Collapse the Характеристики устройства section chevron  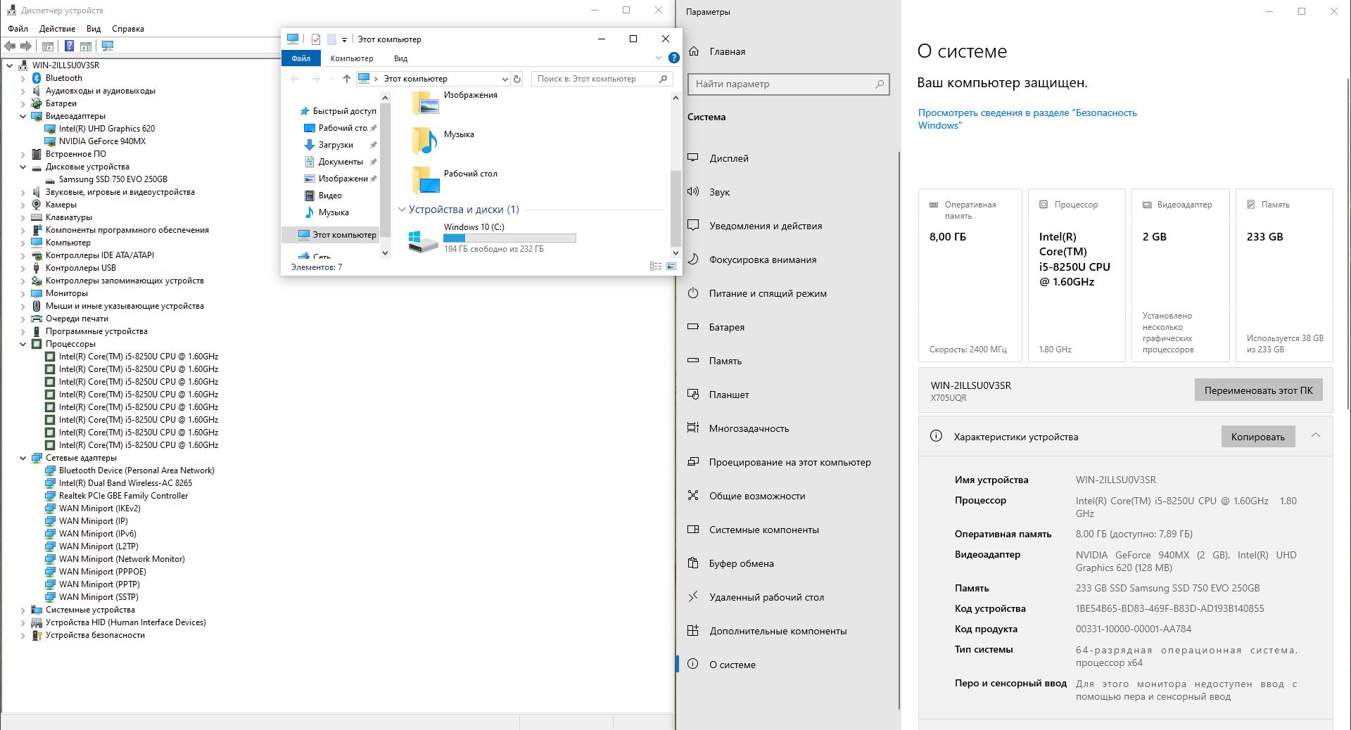click(1316, 436)
